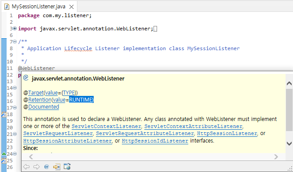Click the override indicator triangle on line 24
The image size is (293, 172).
tap(4, 154)
